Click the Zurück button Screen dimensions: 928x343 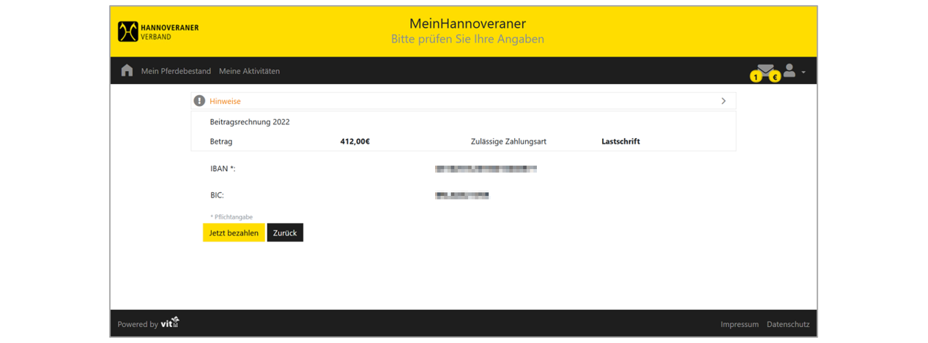(x=285, y=233)
